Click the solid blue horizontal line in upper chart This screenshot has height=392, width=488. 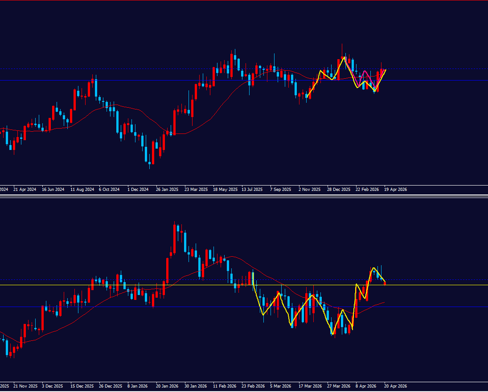134,80
